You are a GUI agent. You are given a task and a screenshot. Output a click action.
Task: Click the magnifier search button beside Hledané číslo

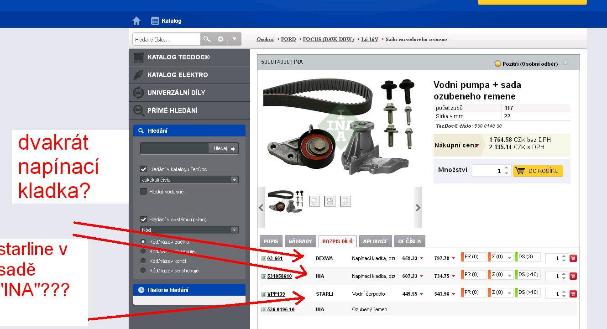point(207,39)
